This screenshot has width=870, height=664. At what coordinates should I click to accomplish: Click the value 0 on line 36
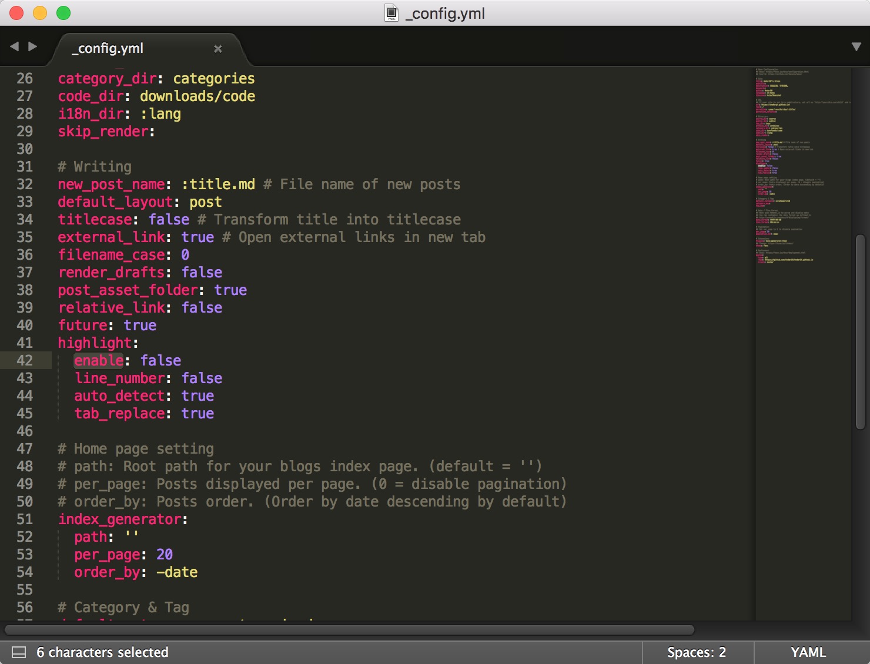[x=185, y=254]
